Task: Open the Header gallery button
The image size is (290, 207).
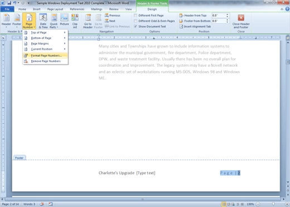Action: click(x=6, y=21)
